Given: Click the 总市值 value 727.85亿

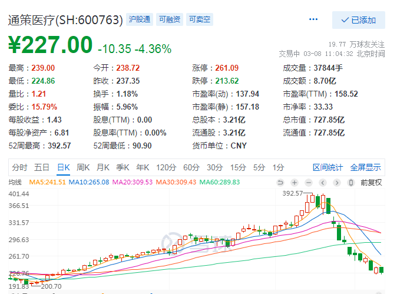Looking at the screenshot, I should click(329, 120).
